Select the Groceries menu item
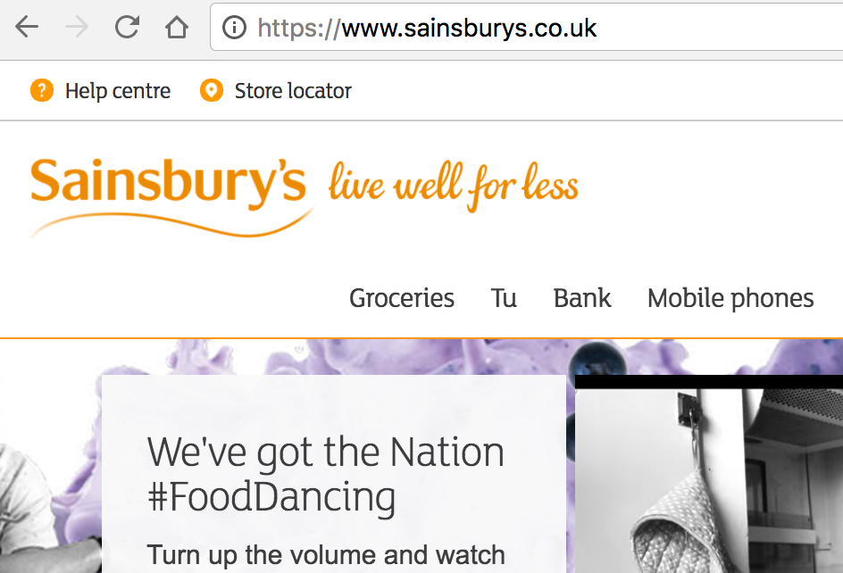Screen dimensions: 843x573 pos(402,298)
